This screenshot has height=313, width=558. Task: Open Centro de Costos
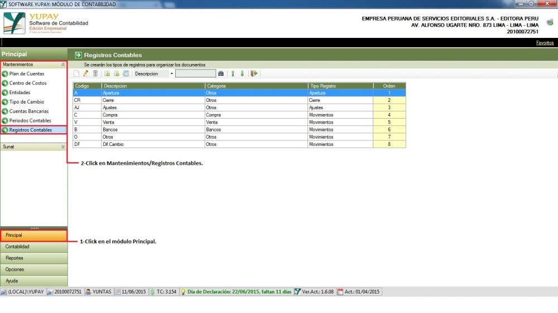[28, 83]
